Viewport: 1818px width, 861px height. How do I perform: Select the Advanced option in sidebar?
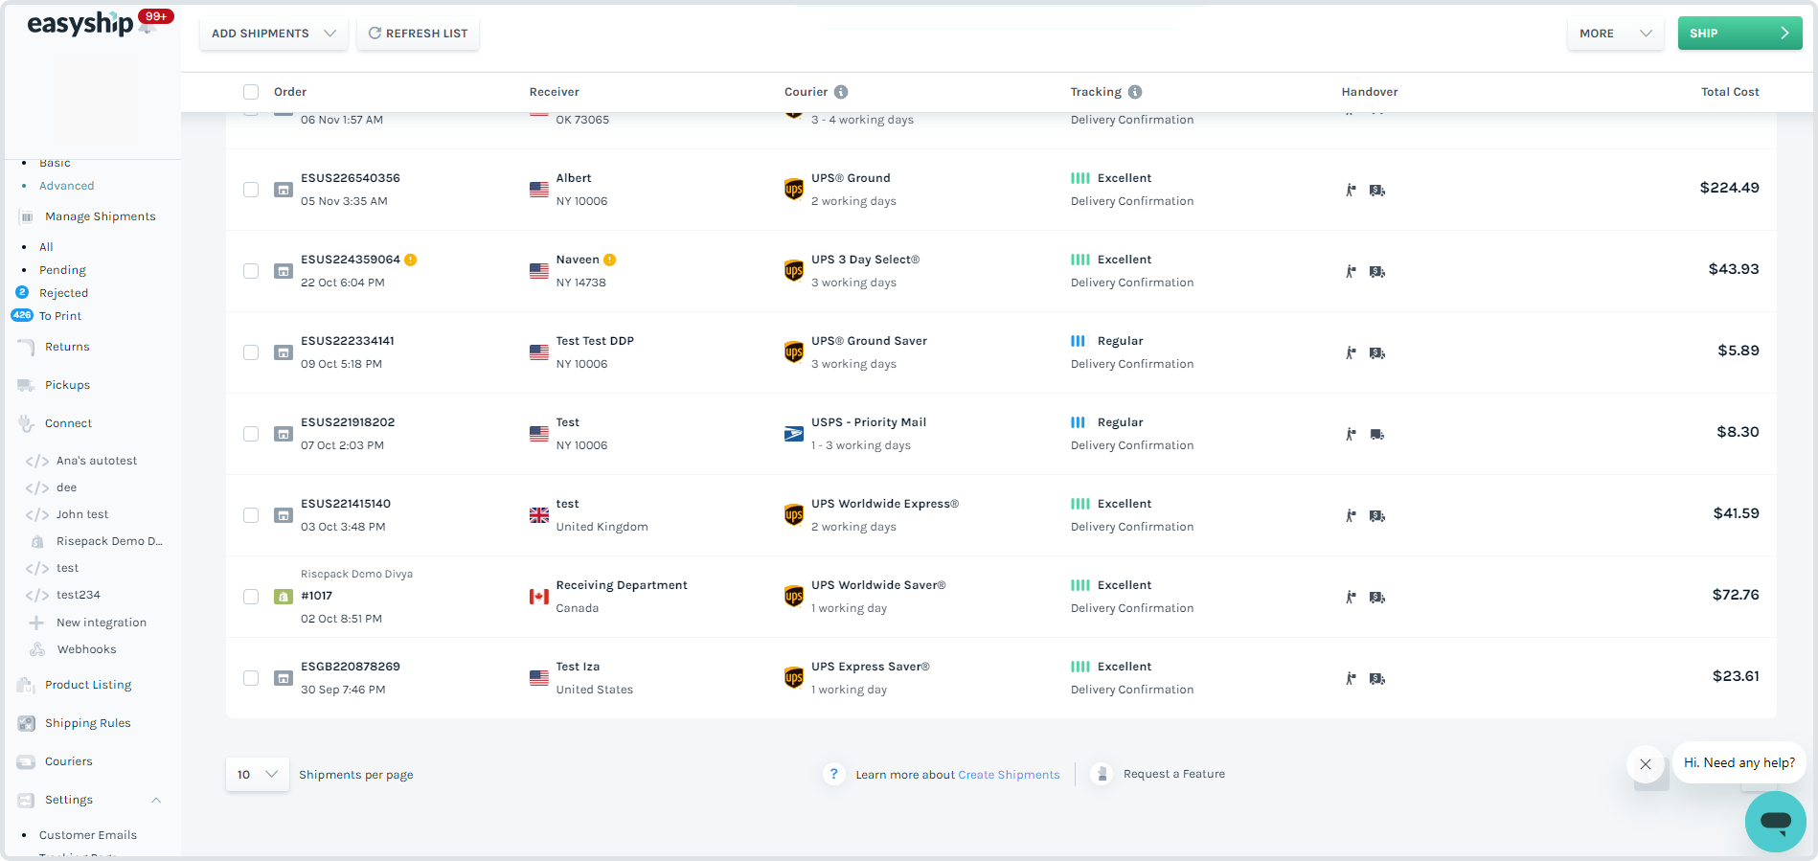pos(66,186)
